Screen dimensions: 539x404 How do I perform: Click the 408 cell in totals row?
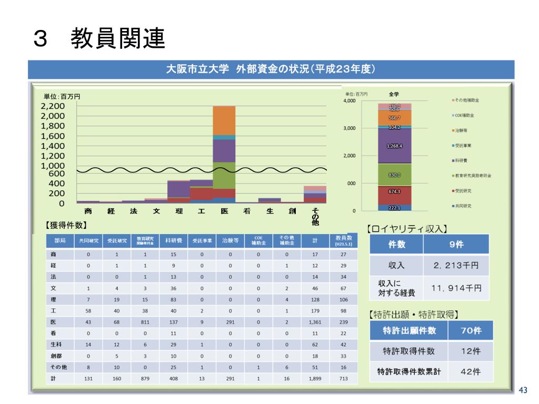coord(174,378)
